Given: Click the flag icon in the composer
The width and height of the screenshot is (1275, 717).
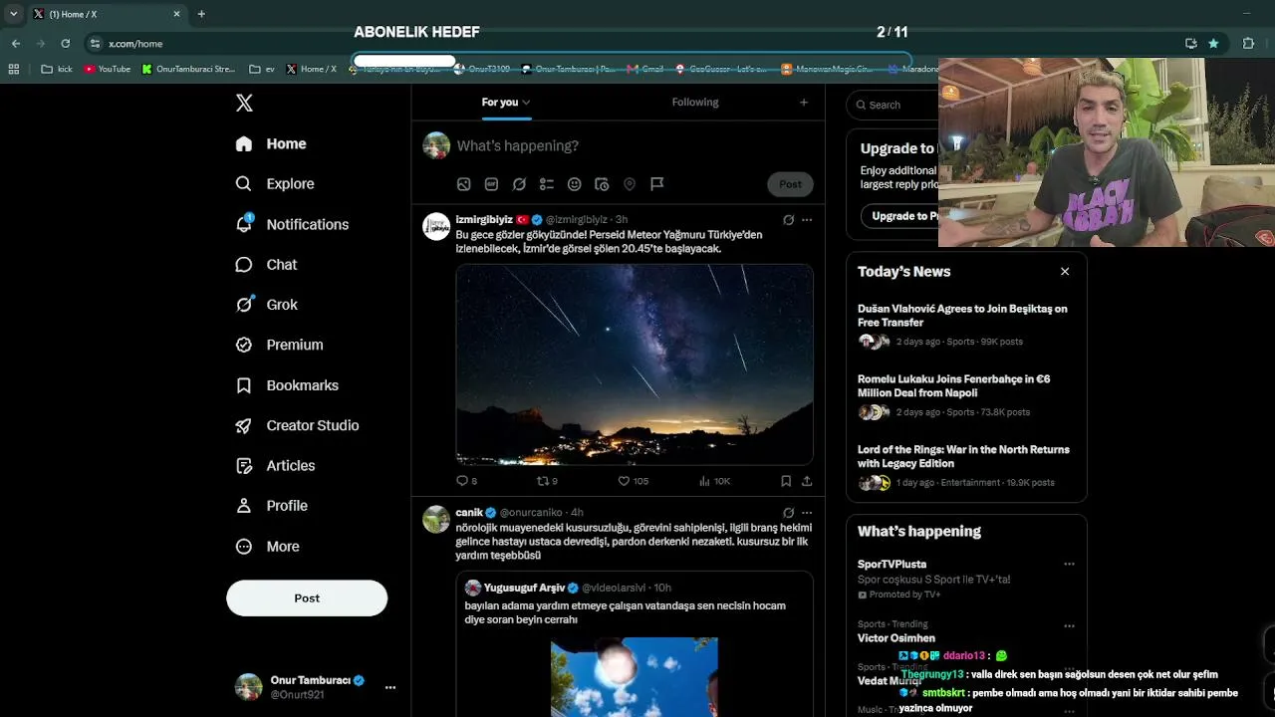Looking at the screenshot, I should (656, 184).
